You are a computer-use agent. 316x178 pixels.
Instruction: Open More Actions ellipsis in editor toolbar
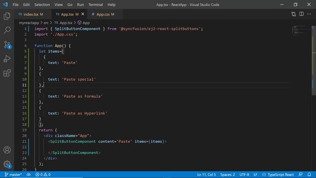coord(309,14)
